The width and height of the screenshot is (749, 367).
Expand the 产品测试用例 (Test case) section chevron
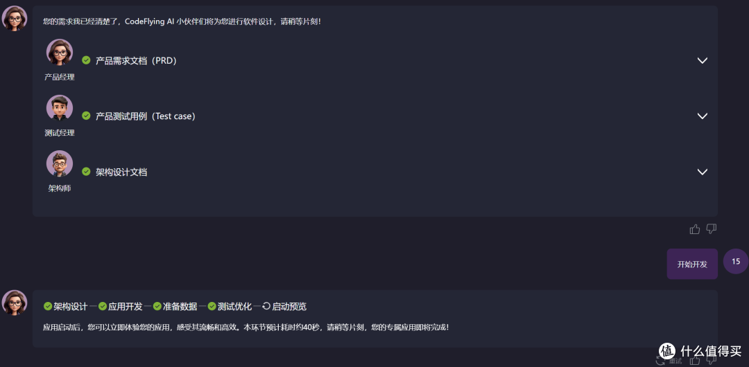point(702,116)
